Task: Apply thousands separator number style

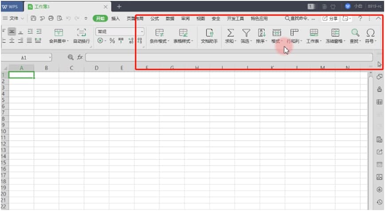Action: 121,40
